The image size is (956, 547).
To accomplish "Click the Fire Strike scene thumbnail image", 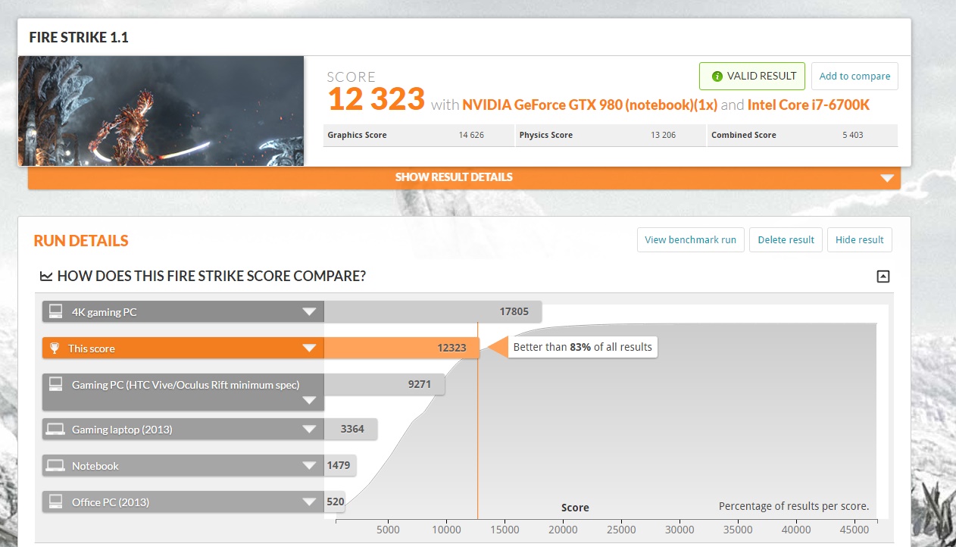I will [x=161, y=111].
